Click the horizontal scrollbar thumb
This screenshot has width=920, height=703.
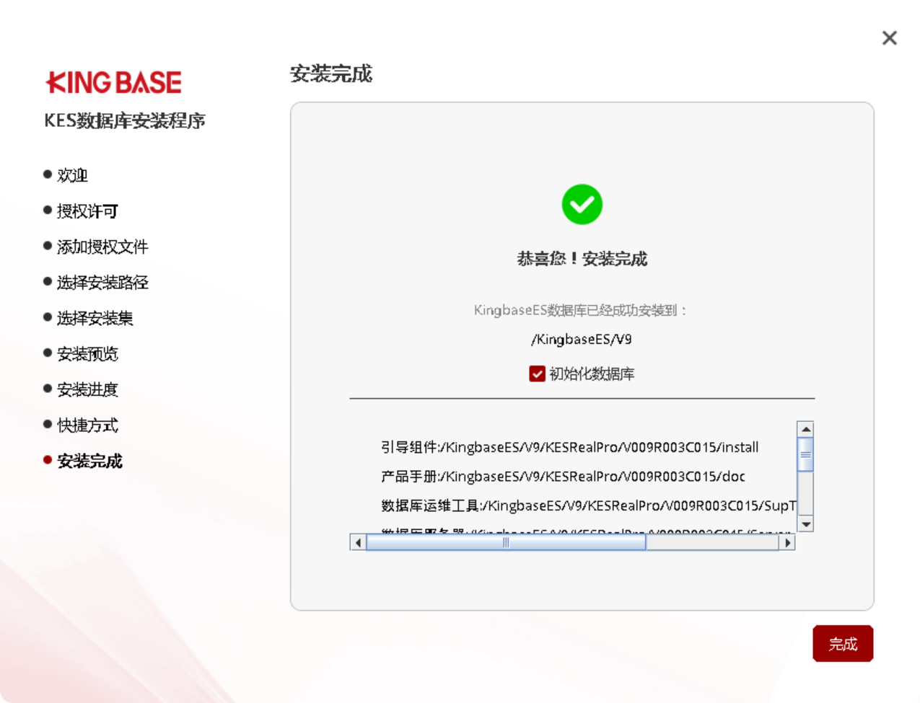506,542
